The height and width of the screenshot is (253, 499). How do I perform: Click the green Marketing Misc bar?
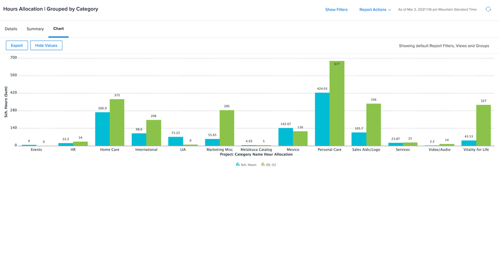pos(227,128)
